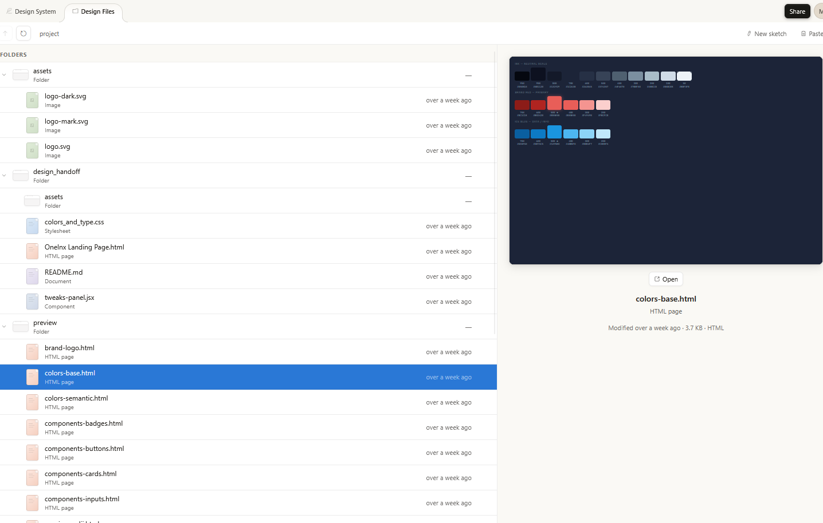Click the pen icon on New sketch

tap(749, 34)
